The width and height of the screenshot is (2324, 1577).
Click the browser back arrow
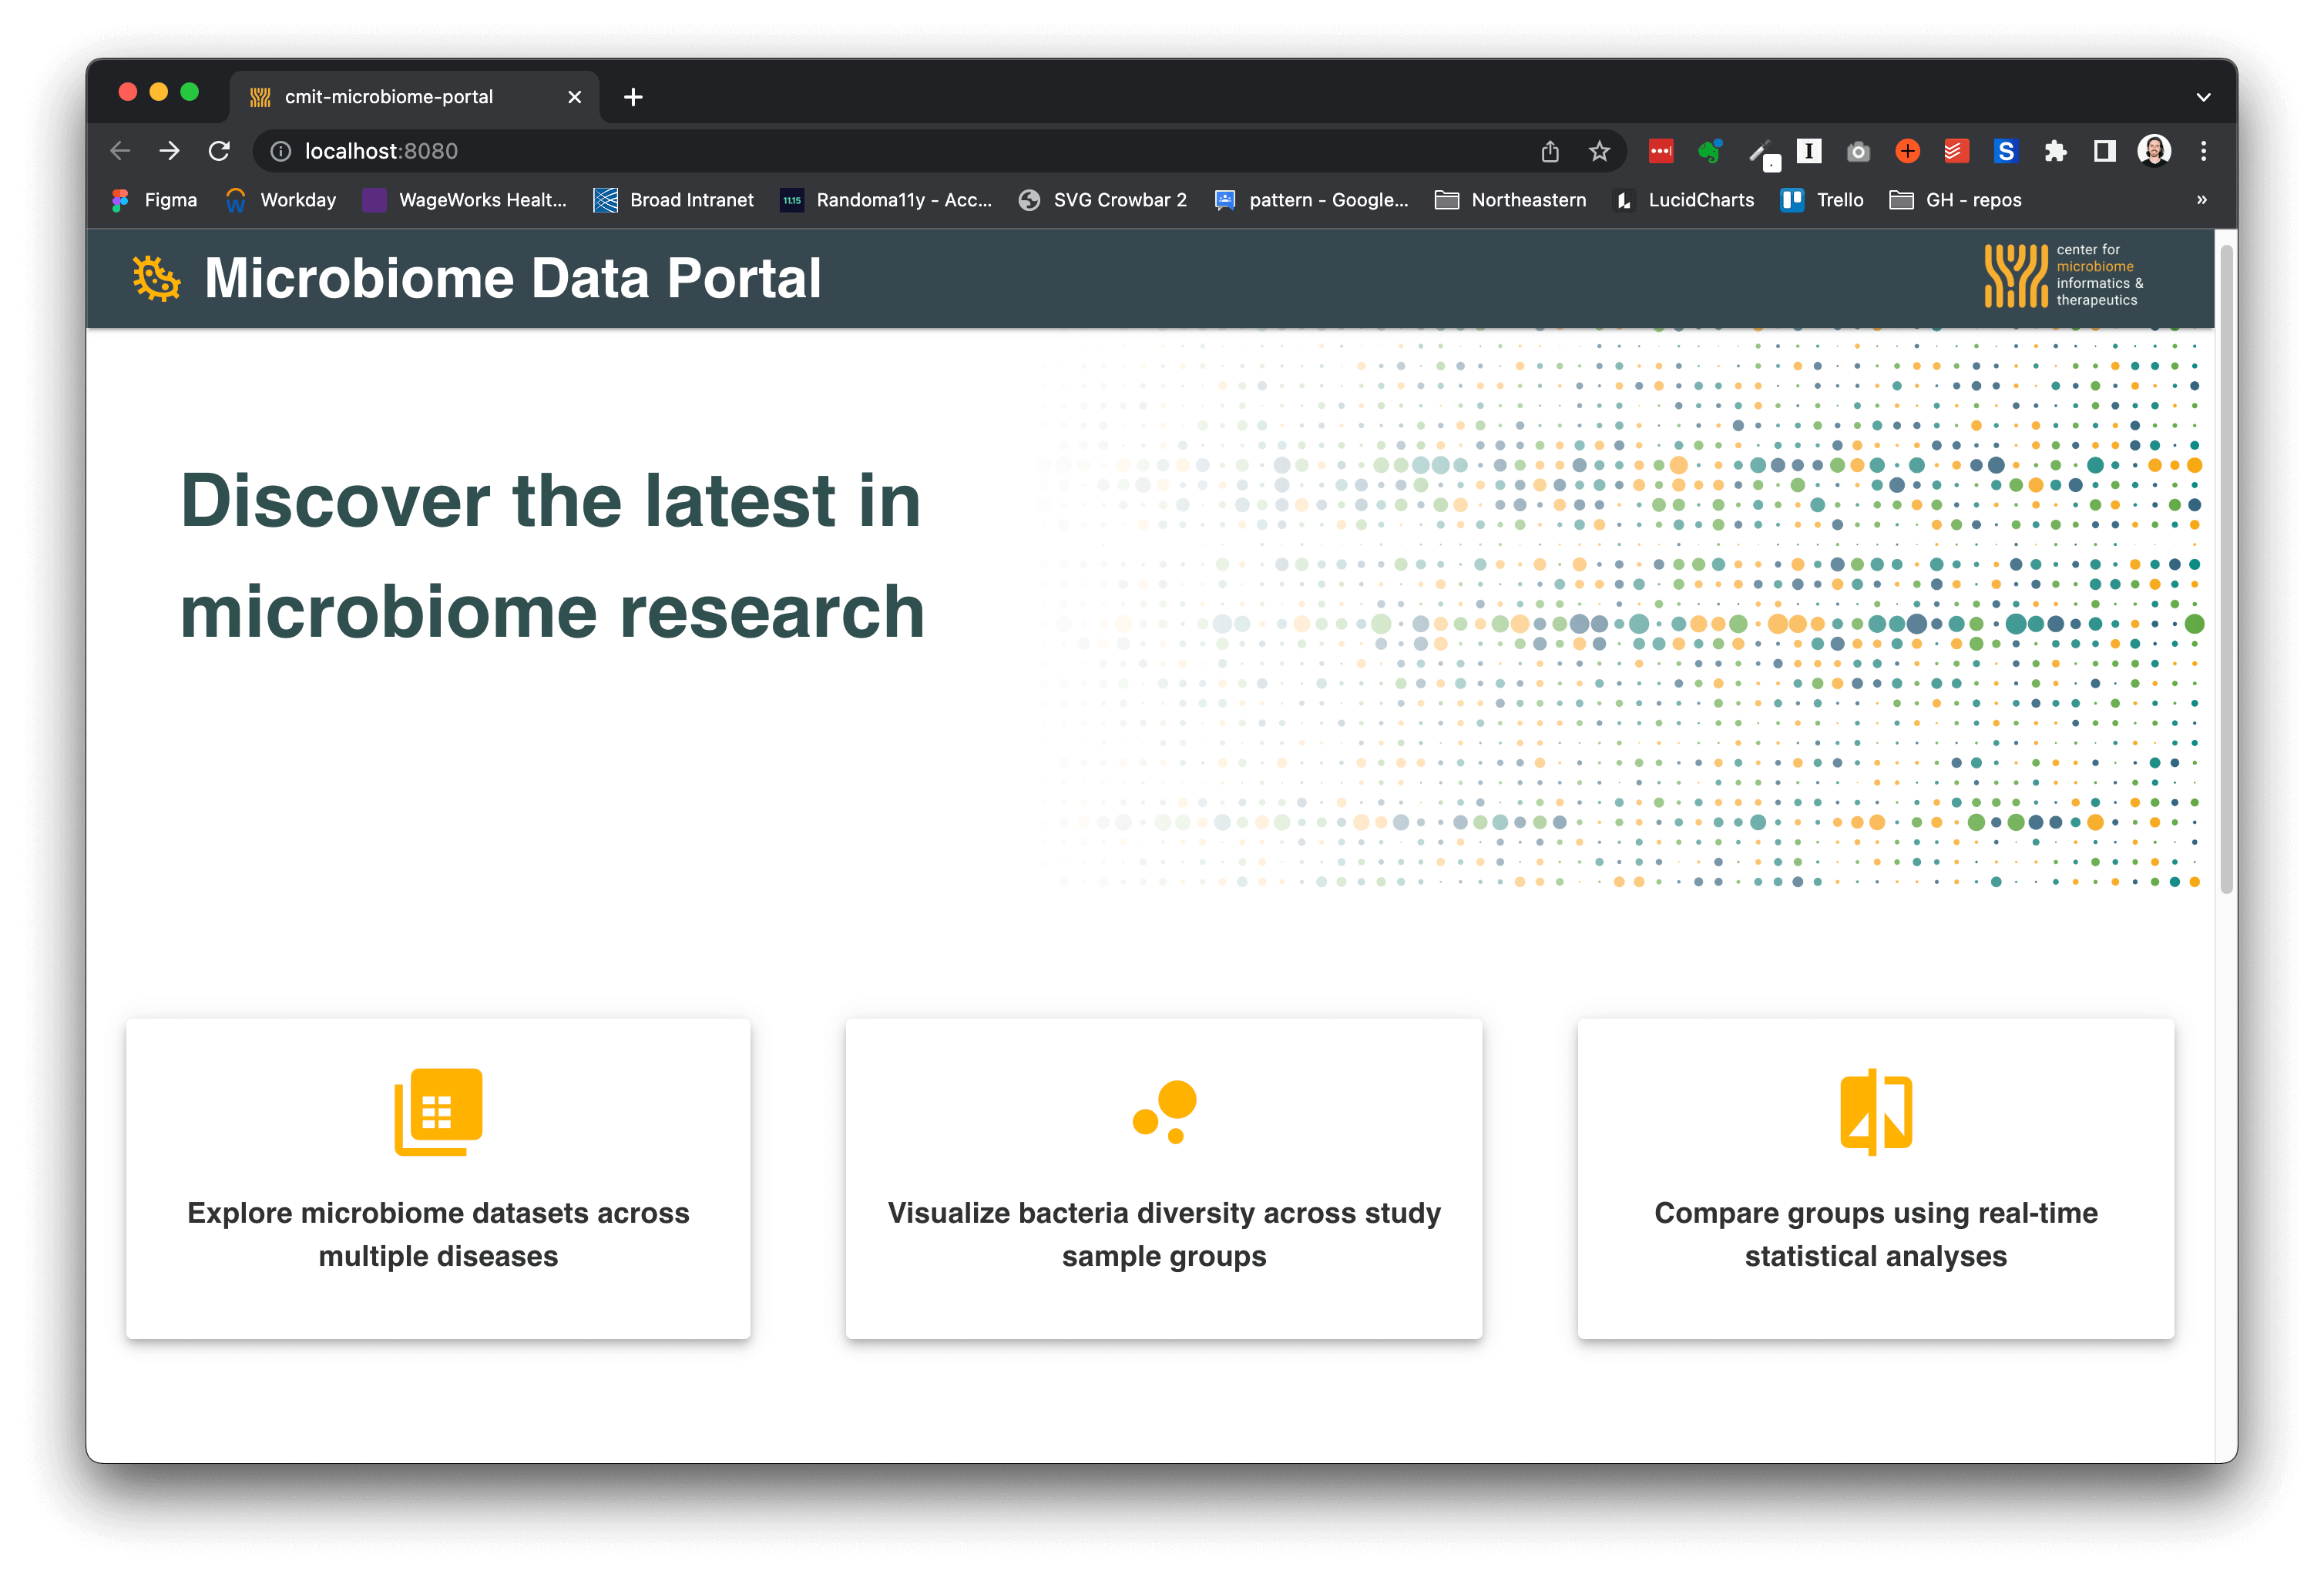pos(120,151)
